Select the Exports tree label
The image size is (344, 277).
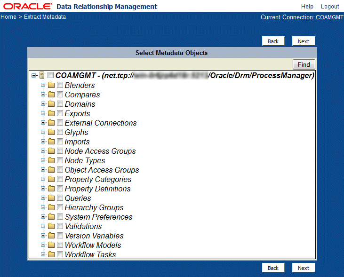point(77,113)
